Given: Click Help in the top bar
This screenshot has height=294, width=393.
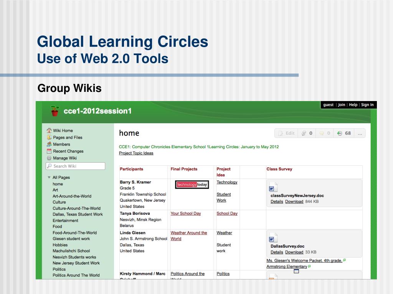Looking at the screenshot, I should tap(353, 105).
